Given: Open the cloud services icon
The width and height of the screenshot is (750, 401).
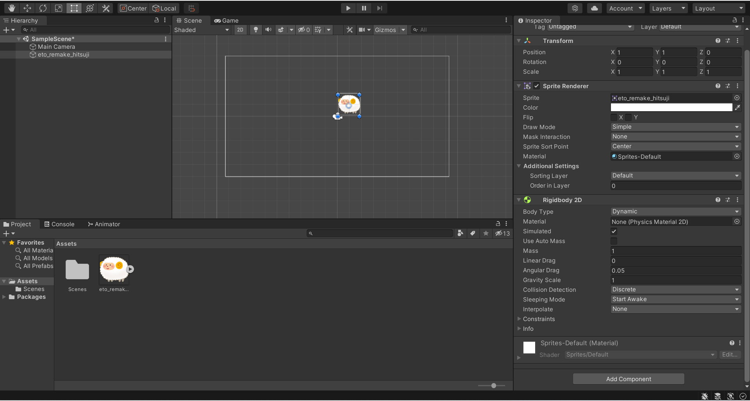Looking at the screenshot, I should pos(594,8).
